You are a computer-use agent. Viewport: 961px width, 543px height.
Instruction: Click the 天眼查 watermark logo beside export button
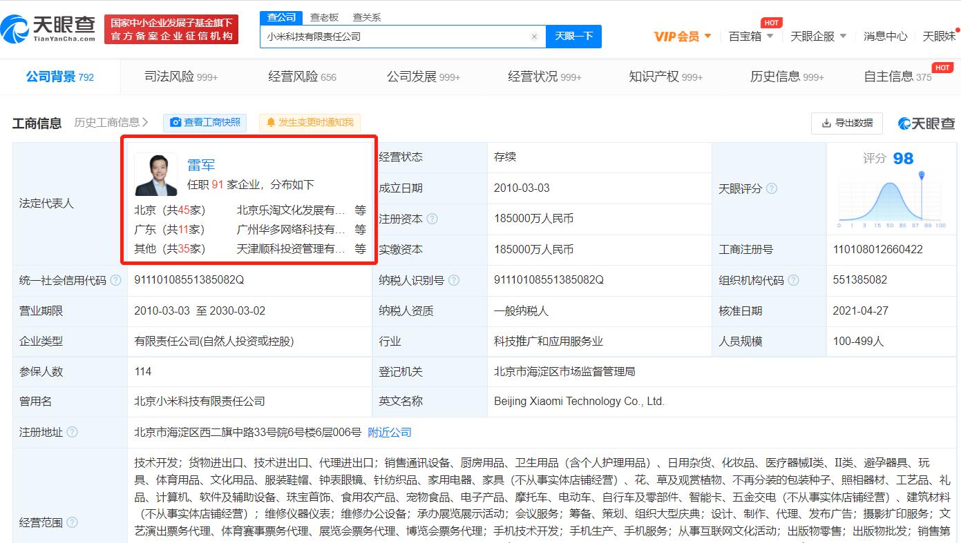[926, 124]
